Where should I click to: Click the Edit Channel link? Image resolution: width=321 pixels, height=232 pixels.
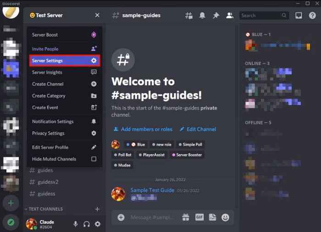[198, 129]
